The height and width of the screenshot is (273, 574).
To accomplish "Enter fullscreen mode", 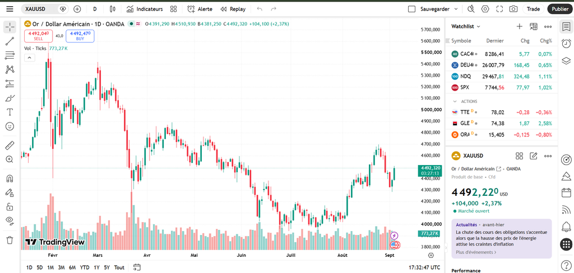I will (499, 9).
